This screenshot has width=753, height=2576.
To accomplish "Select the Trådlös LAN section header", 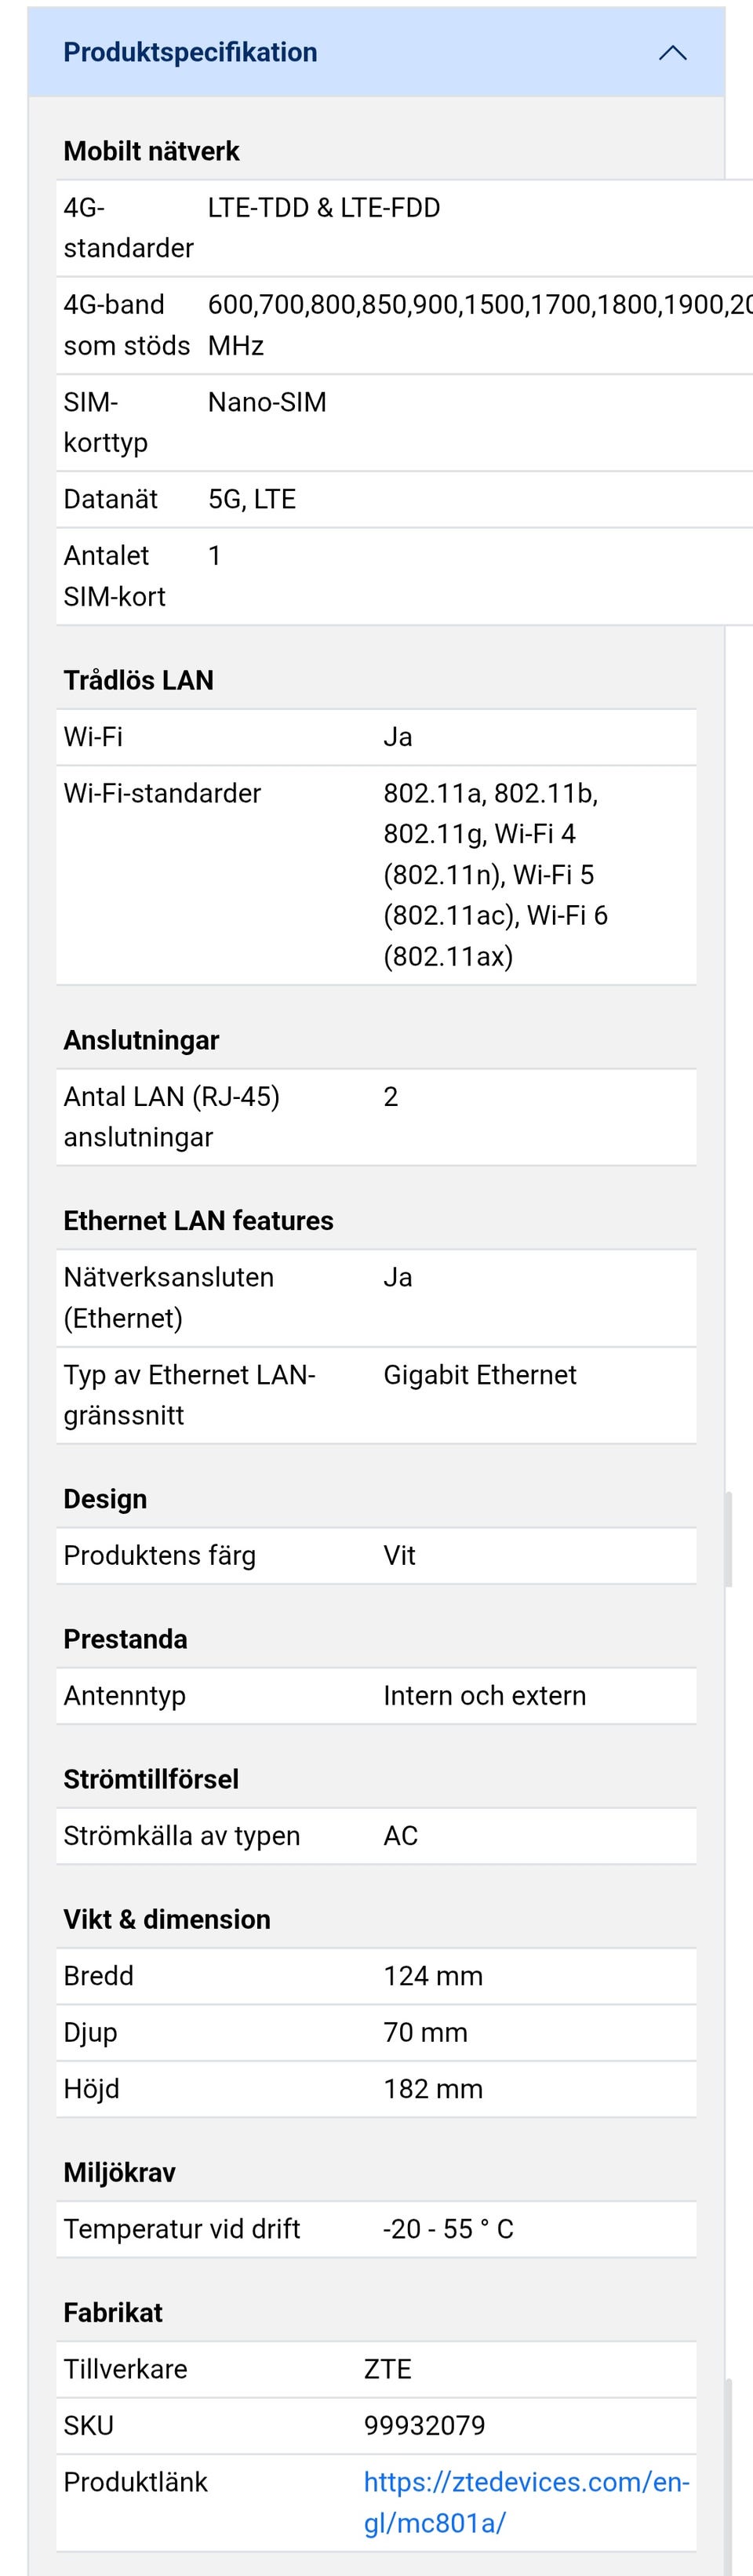I will pos(138,680).
